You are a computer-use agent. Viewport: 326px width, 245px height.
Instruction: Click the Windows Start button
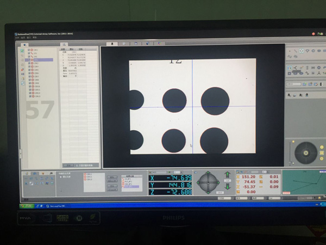pos(26,206)
